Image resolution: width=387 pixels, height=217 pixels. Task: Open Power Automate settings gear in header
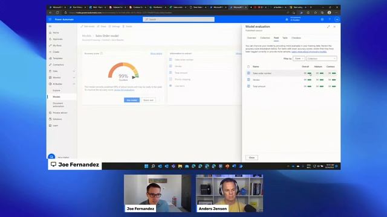322,19
